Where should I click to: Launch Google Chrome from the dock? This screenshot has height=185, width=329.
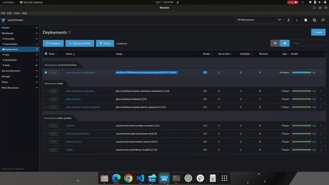[x=128, y=178]
